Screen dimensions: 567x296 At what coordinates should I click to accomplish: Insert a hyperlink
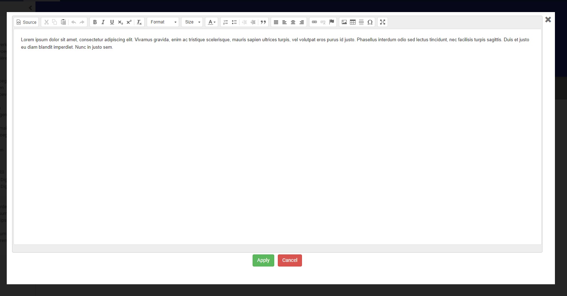tap(314, 22)
